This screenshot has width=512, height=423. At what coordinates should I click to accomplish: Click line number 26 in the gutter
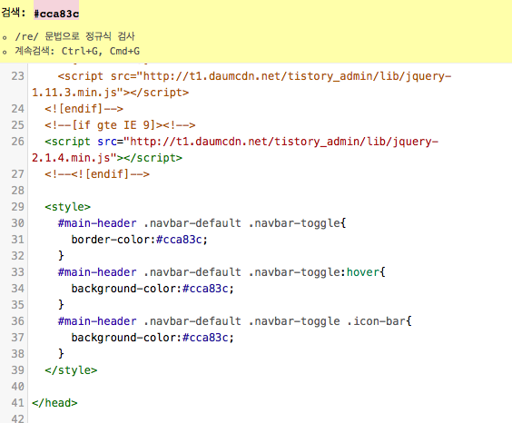(17, 142)
